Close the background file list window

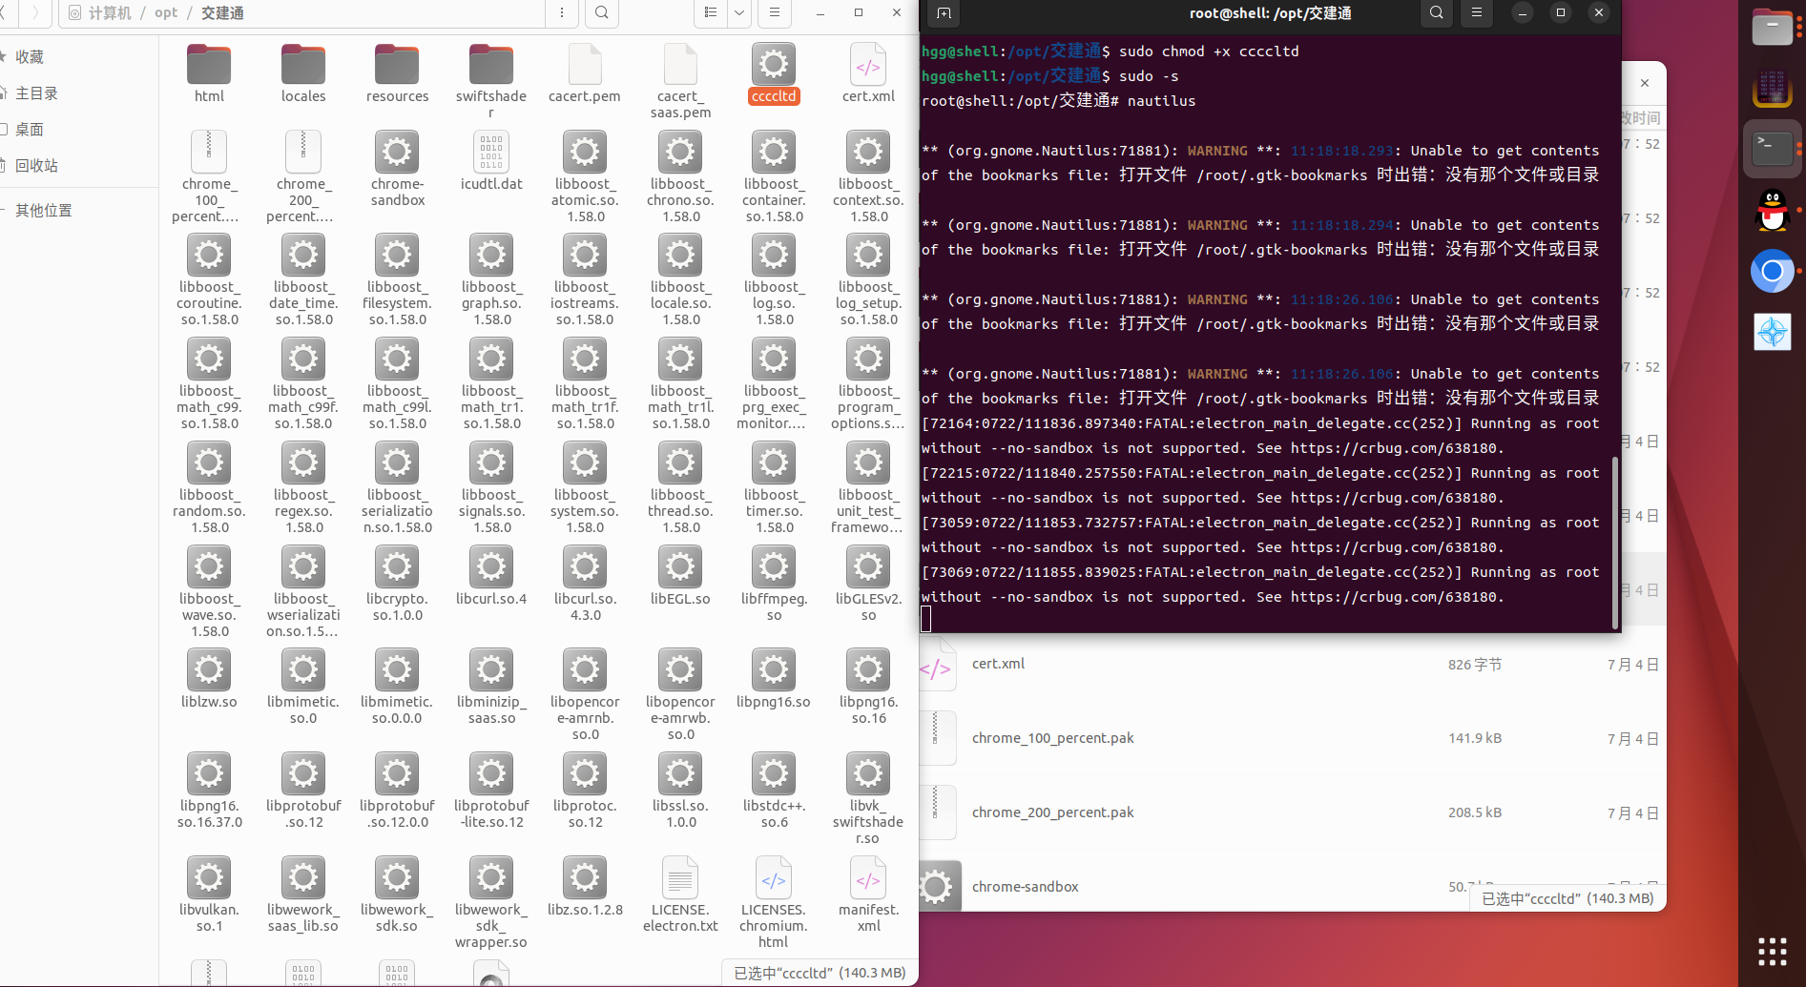pyautogui.click(x=1645, y=83)
